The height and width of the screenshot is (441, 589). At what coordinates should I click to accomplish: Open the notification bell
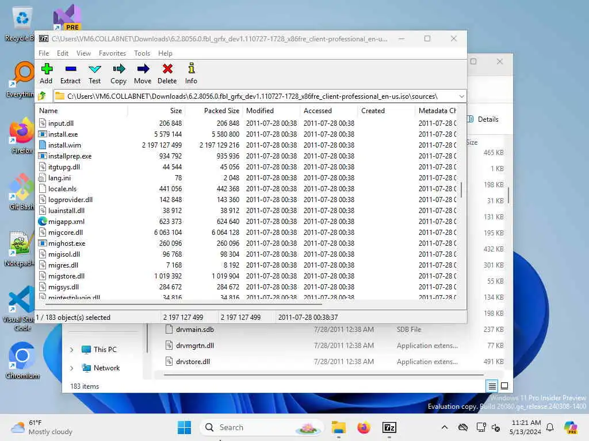click(x=550, y=427)
